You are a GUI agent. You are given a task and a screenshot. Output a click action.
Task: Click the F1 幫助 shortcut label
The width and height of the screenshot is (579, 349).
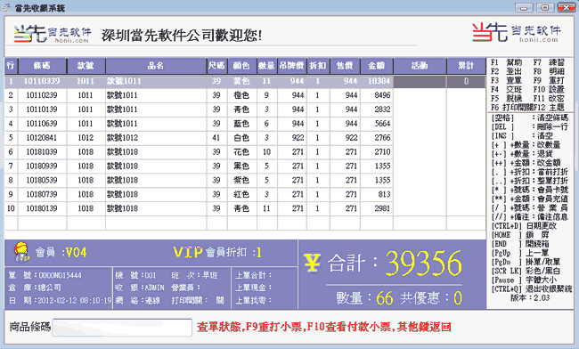(506, 62)
